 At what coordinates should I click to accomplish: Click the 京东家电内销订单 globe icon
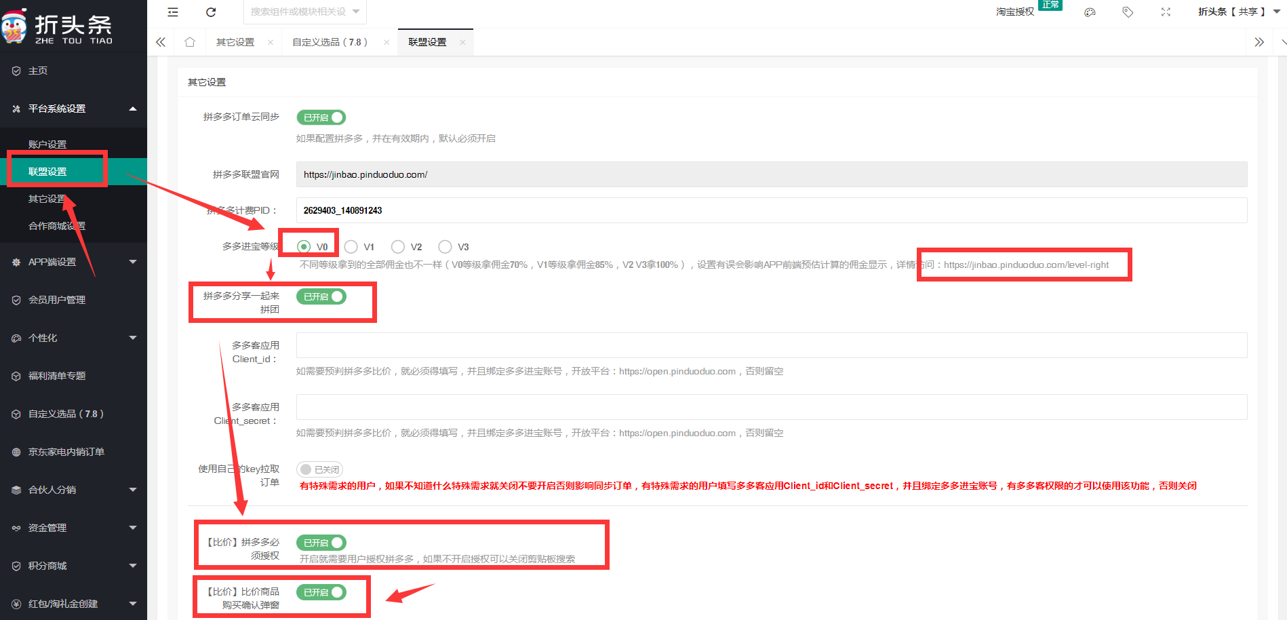(x=16, y=452)
